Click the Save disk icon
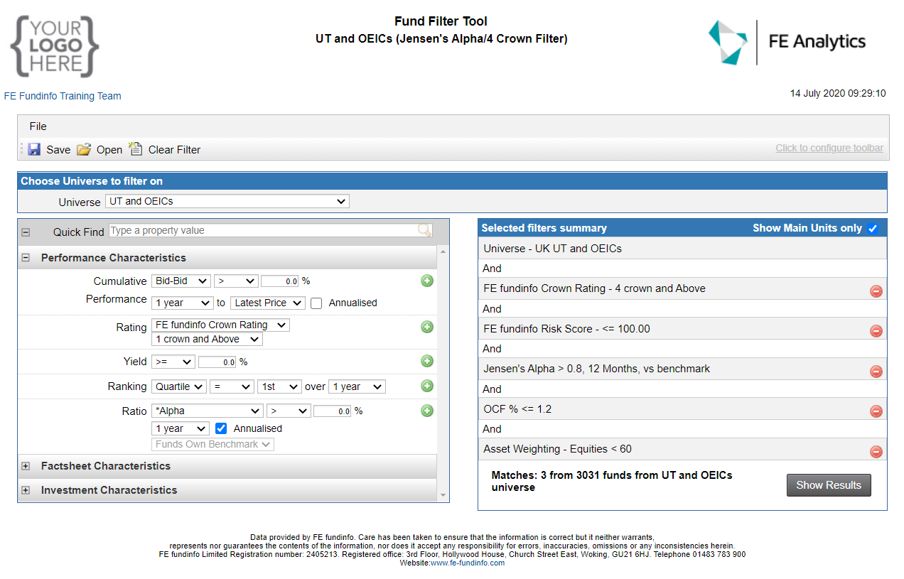The image size is (904, 579). [34, 149]
